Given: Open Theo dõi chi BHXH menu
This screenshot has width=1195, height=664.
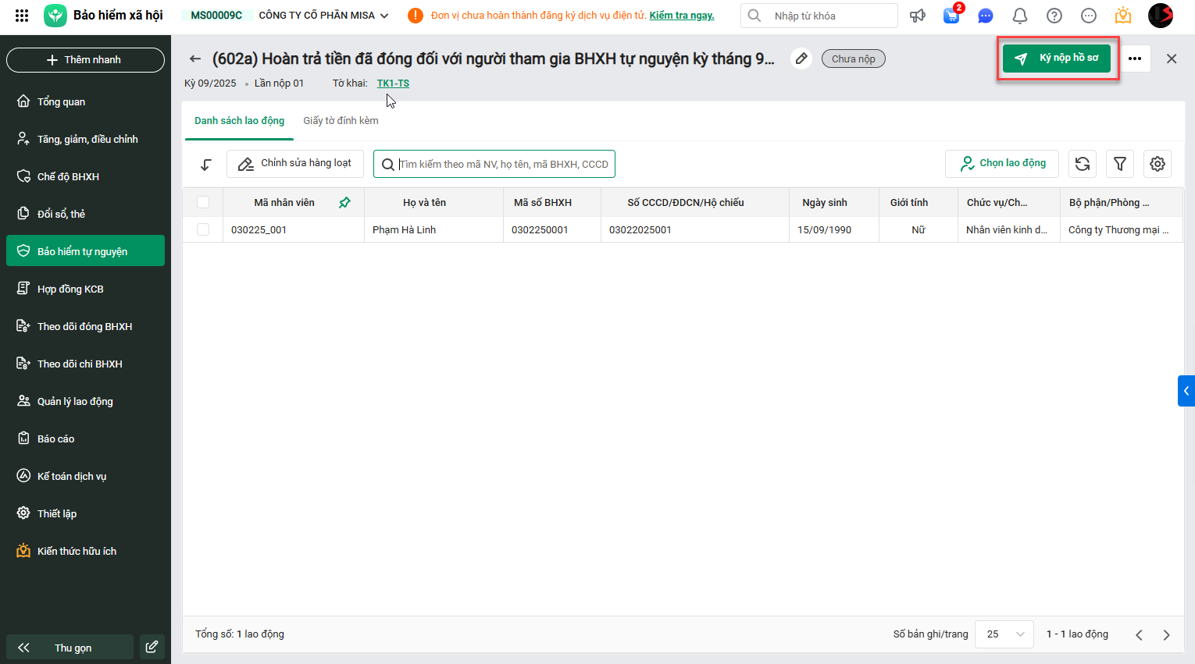Looking at the screenshot, I should tap(85, 364).
